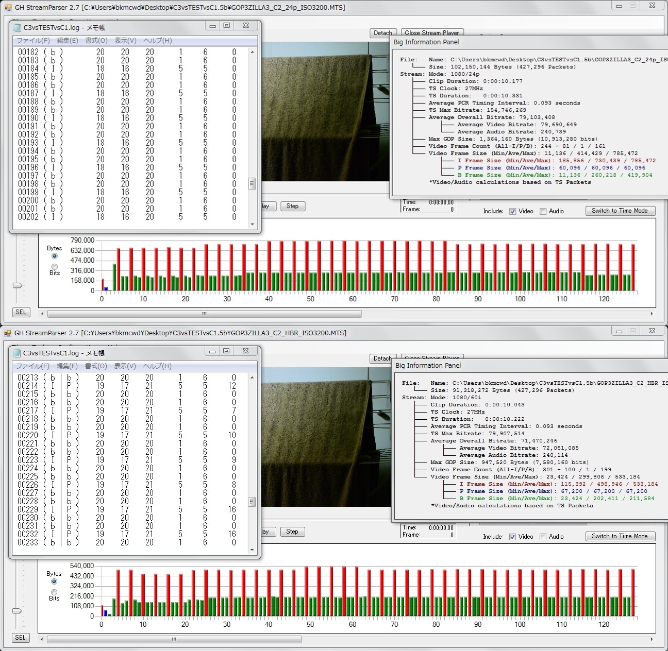Click the right scroll arrow under the 24p chart
This screenshot has width=668, height=651.
coord(652,314)
